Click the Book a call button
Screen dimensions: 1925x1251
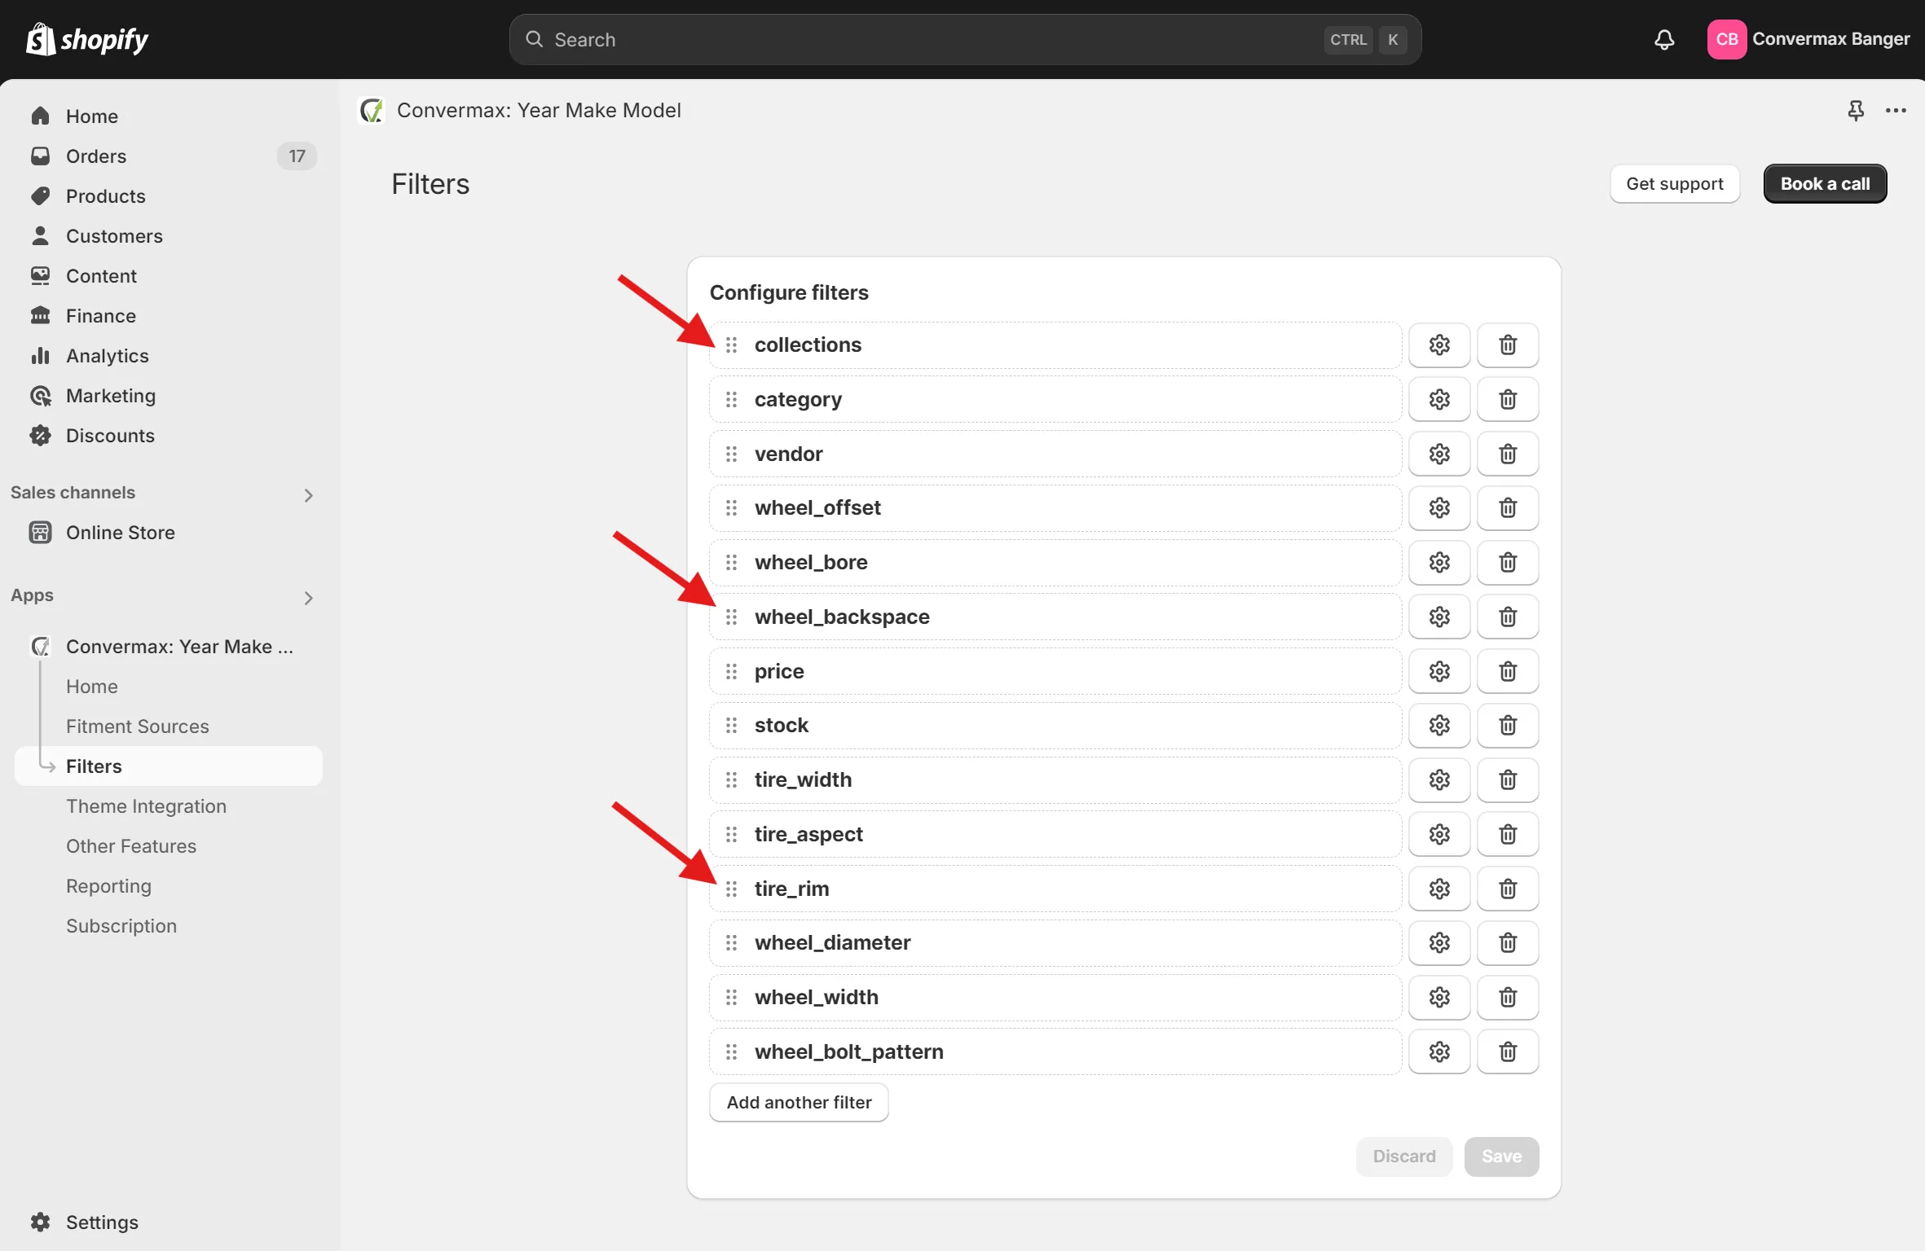pyautogui.click(x=1825, y=183)
